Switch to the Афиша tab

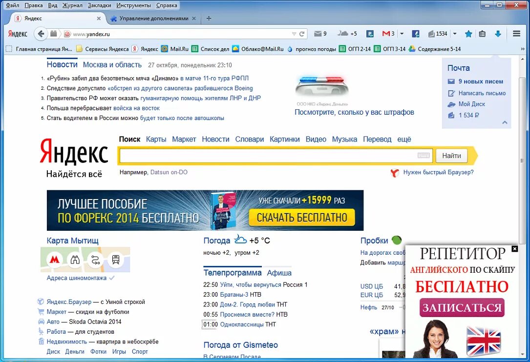pyautogui.click(x=279, y=273)
